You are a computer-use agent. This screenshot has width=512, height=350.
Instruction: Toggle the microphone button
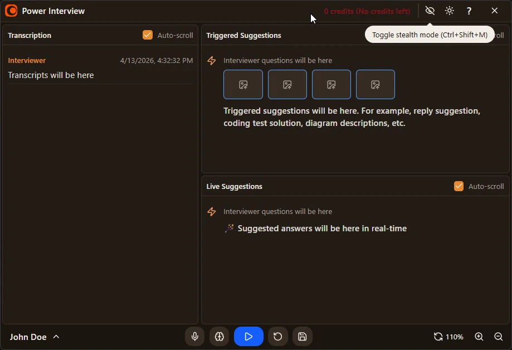coord(194,336)
